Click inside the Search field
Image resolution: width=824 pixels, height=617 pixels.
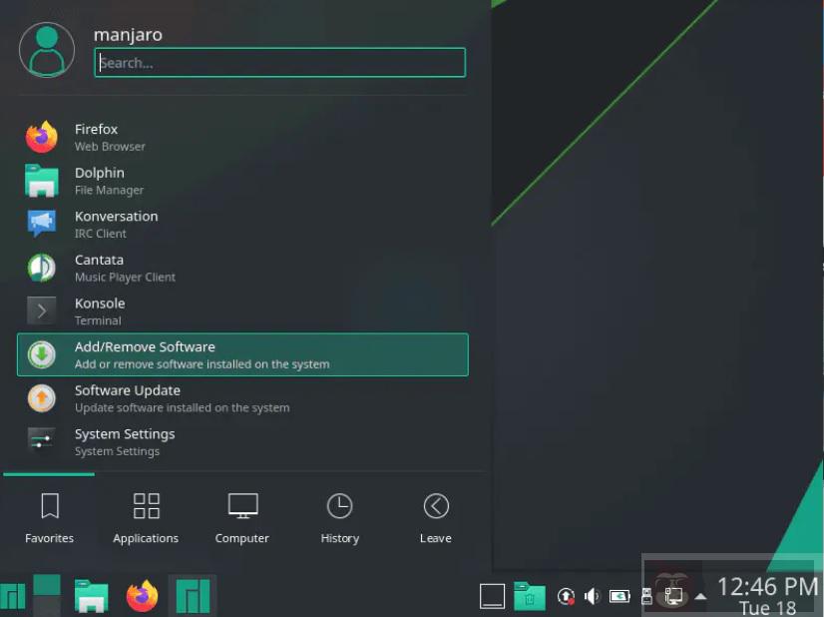click(x=279, y=62)
